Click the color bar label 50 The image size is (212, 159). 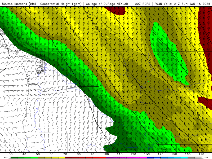pos(38,154)
